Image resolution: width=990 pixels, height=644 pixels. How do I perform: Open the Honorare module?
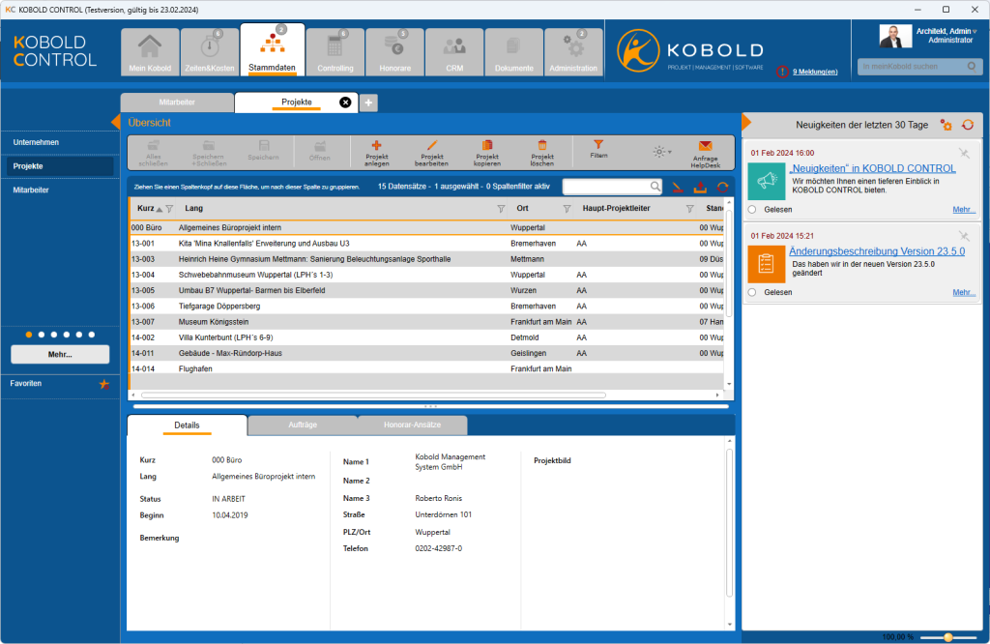pos(394,52)
